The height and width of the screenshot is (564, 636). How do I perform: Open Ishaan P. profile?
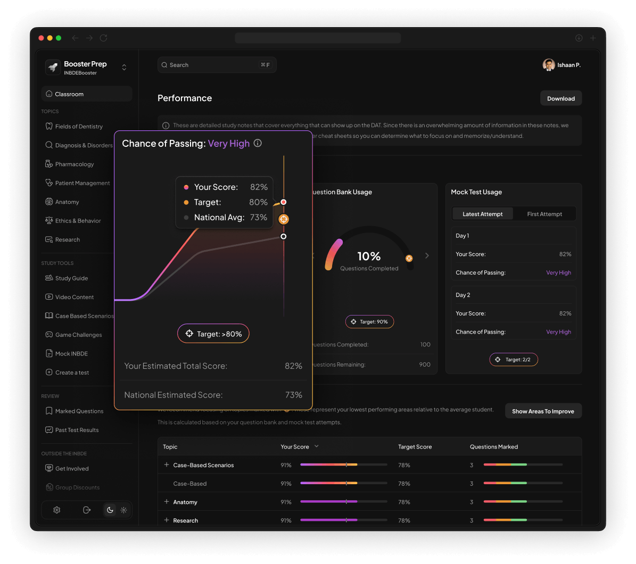pyautogui.click(x=562, y=65)
